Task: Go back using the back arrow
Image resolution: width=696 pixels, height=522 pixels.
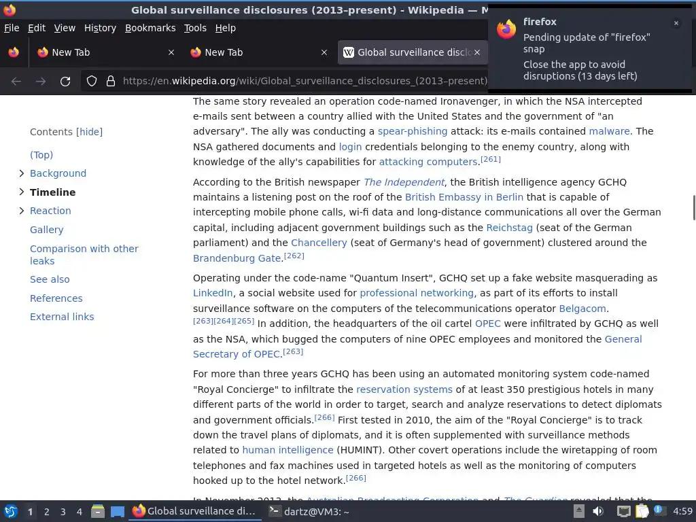Action: 16,82
